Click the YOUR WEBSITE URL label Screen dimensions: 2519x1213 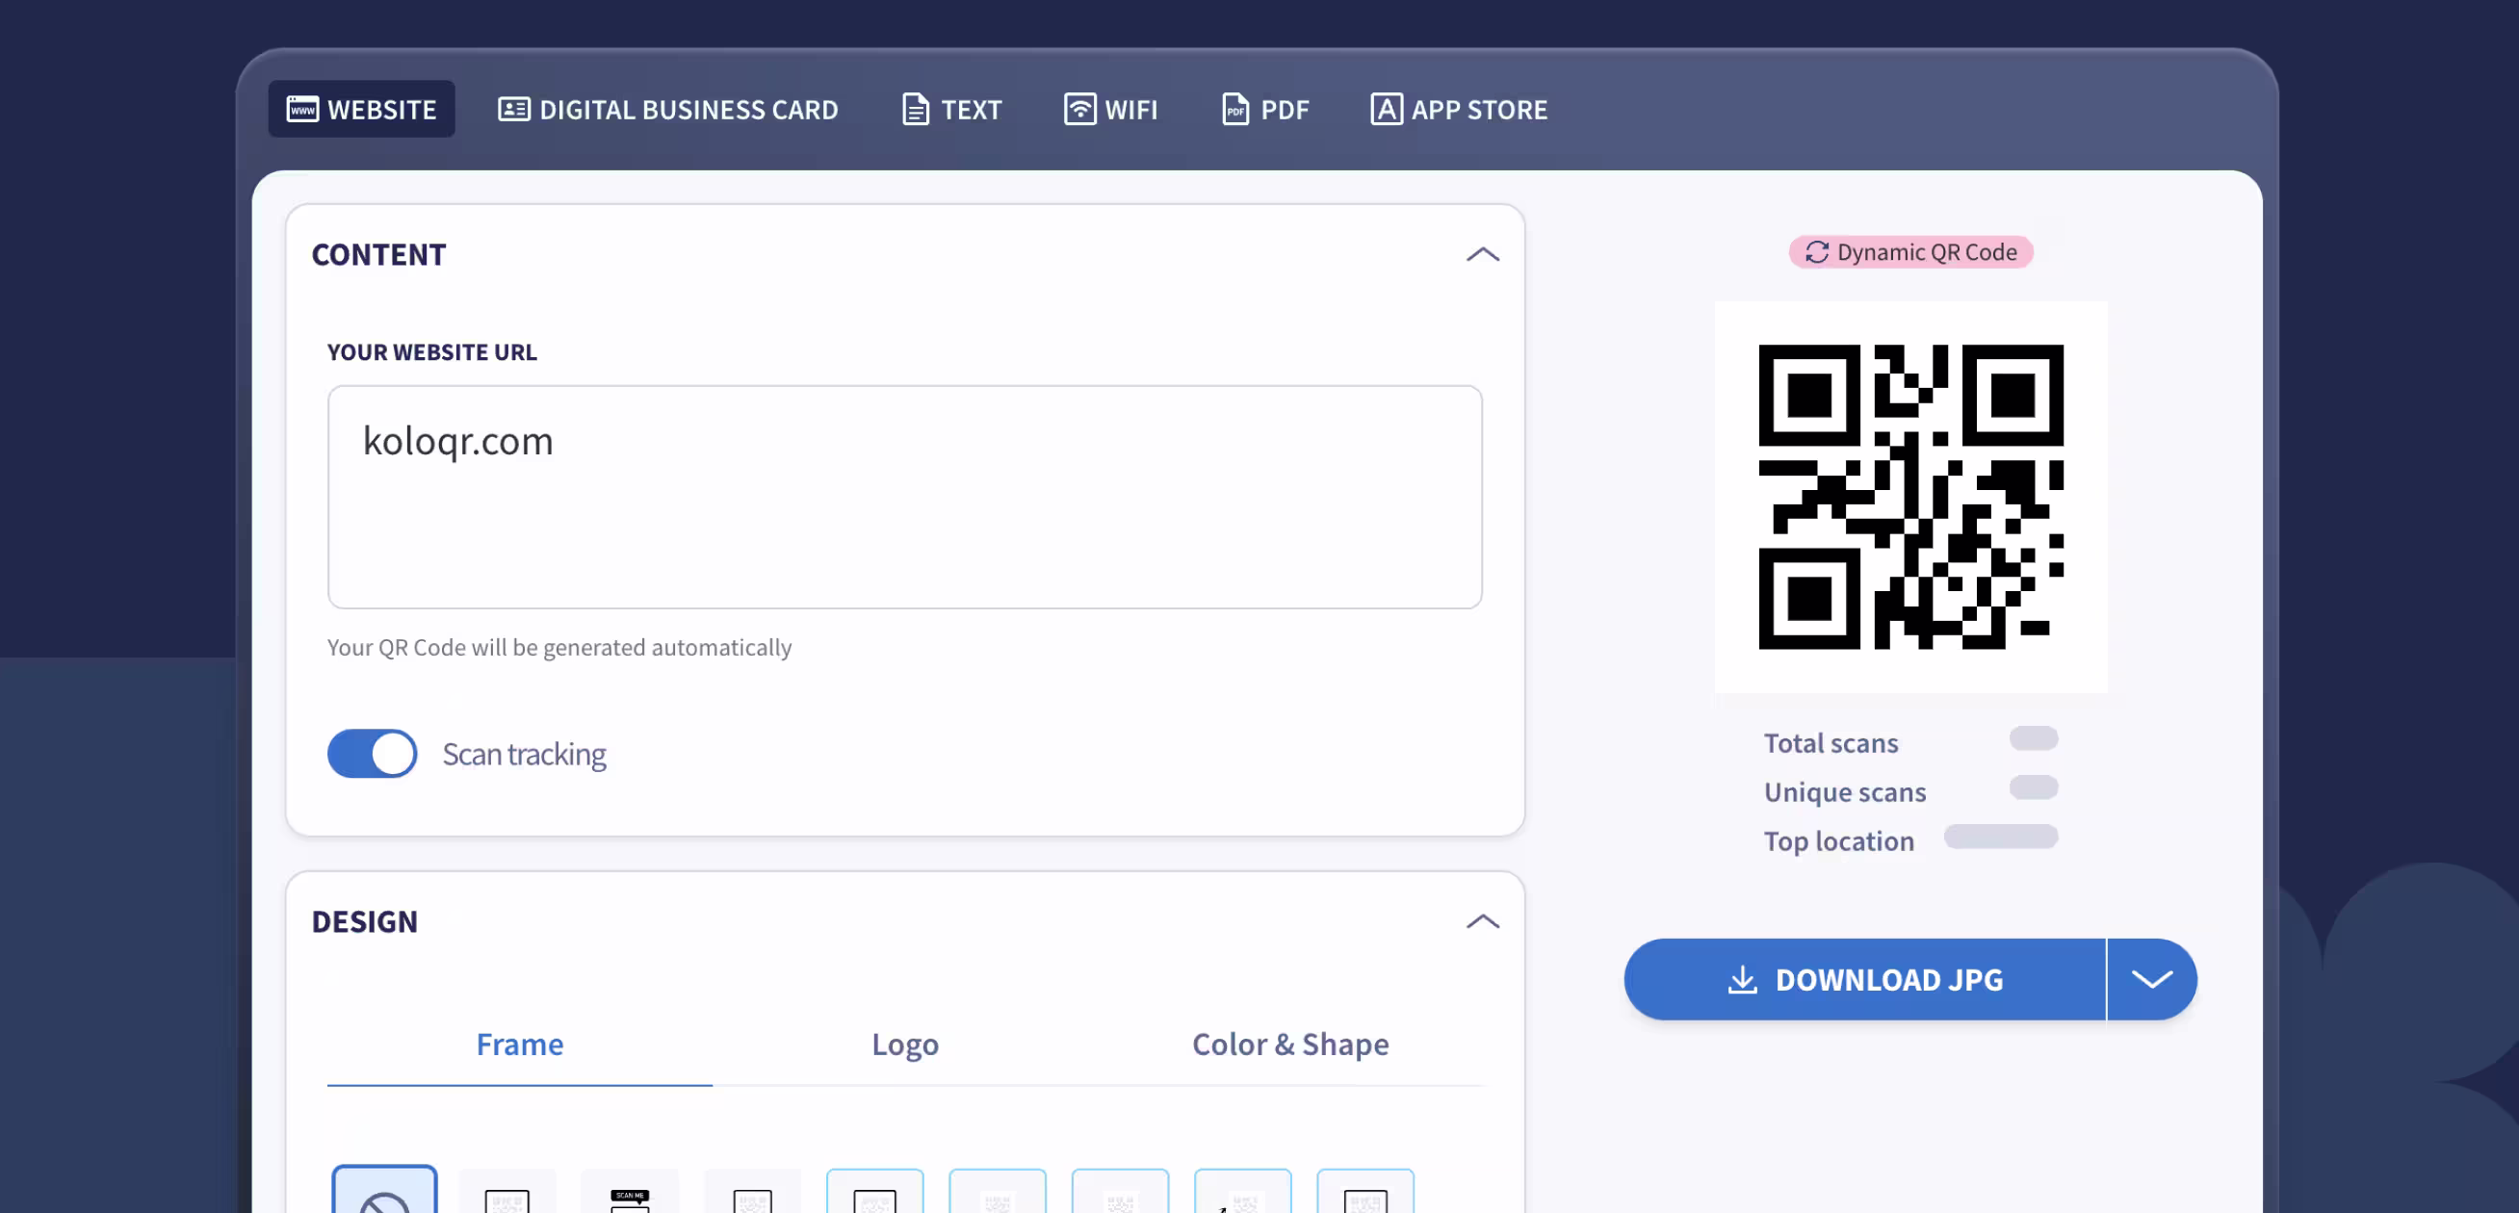[431, 352]
